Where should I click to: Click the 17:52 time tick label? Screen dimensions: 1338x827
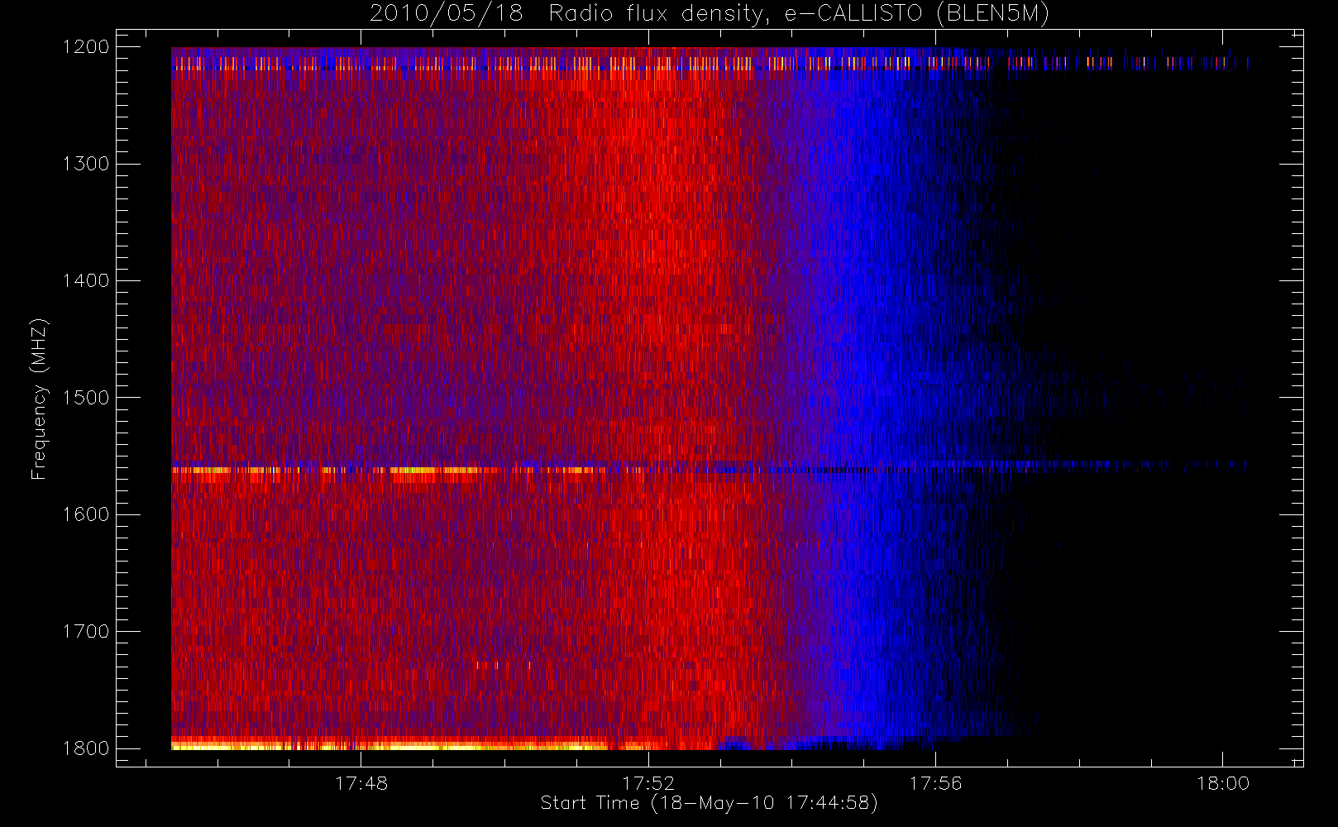[x=648, y=783]
